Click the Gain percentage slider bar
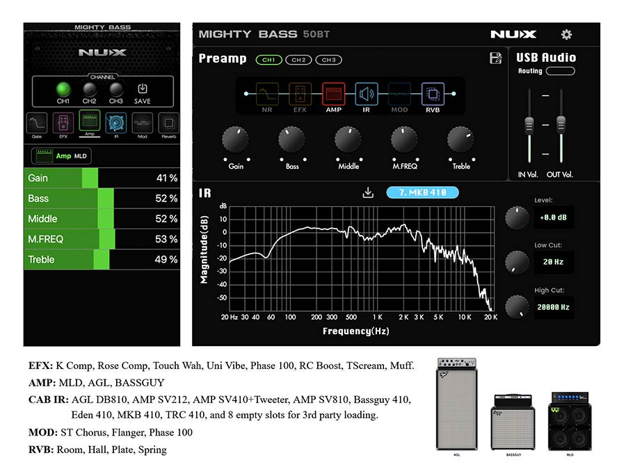 (x=102, y=178)
